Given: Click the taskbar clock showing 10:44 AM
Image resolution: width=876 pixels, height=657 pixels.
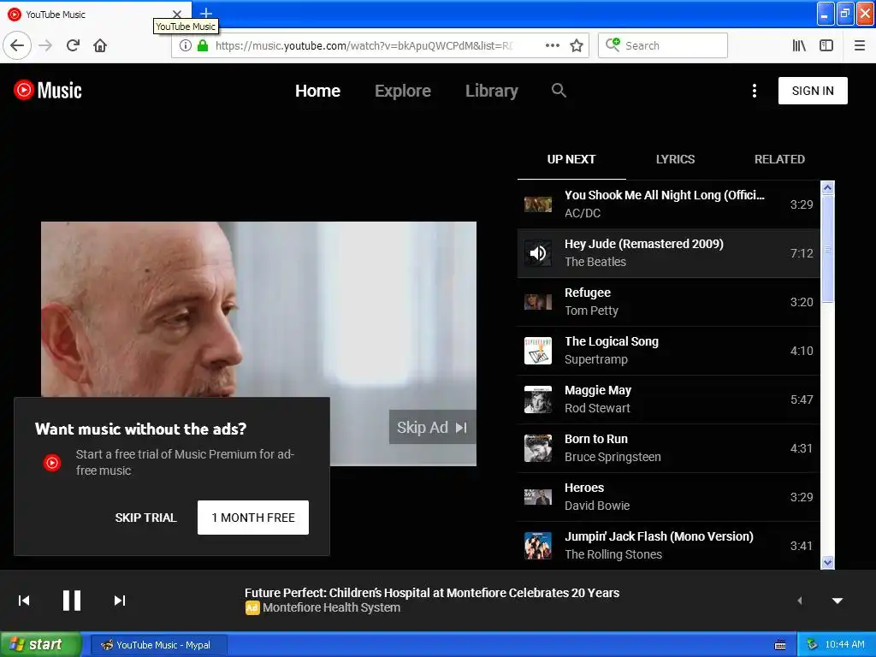Looking at the screenshot, I should click(x=844, y=645).
